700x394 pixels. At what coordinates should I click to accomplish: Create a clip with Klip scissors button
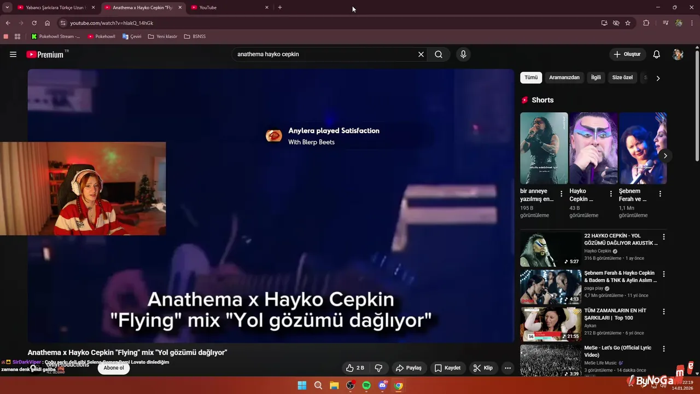pyautogui.click(x=483, y=368)
